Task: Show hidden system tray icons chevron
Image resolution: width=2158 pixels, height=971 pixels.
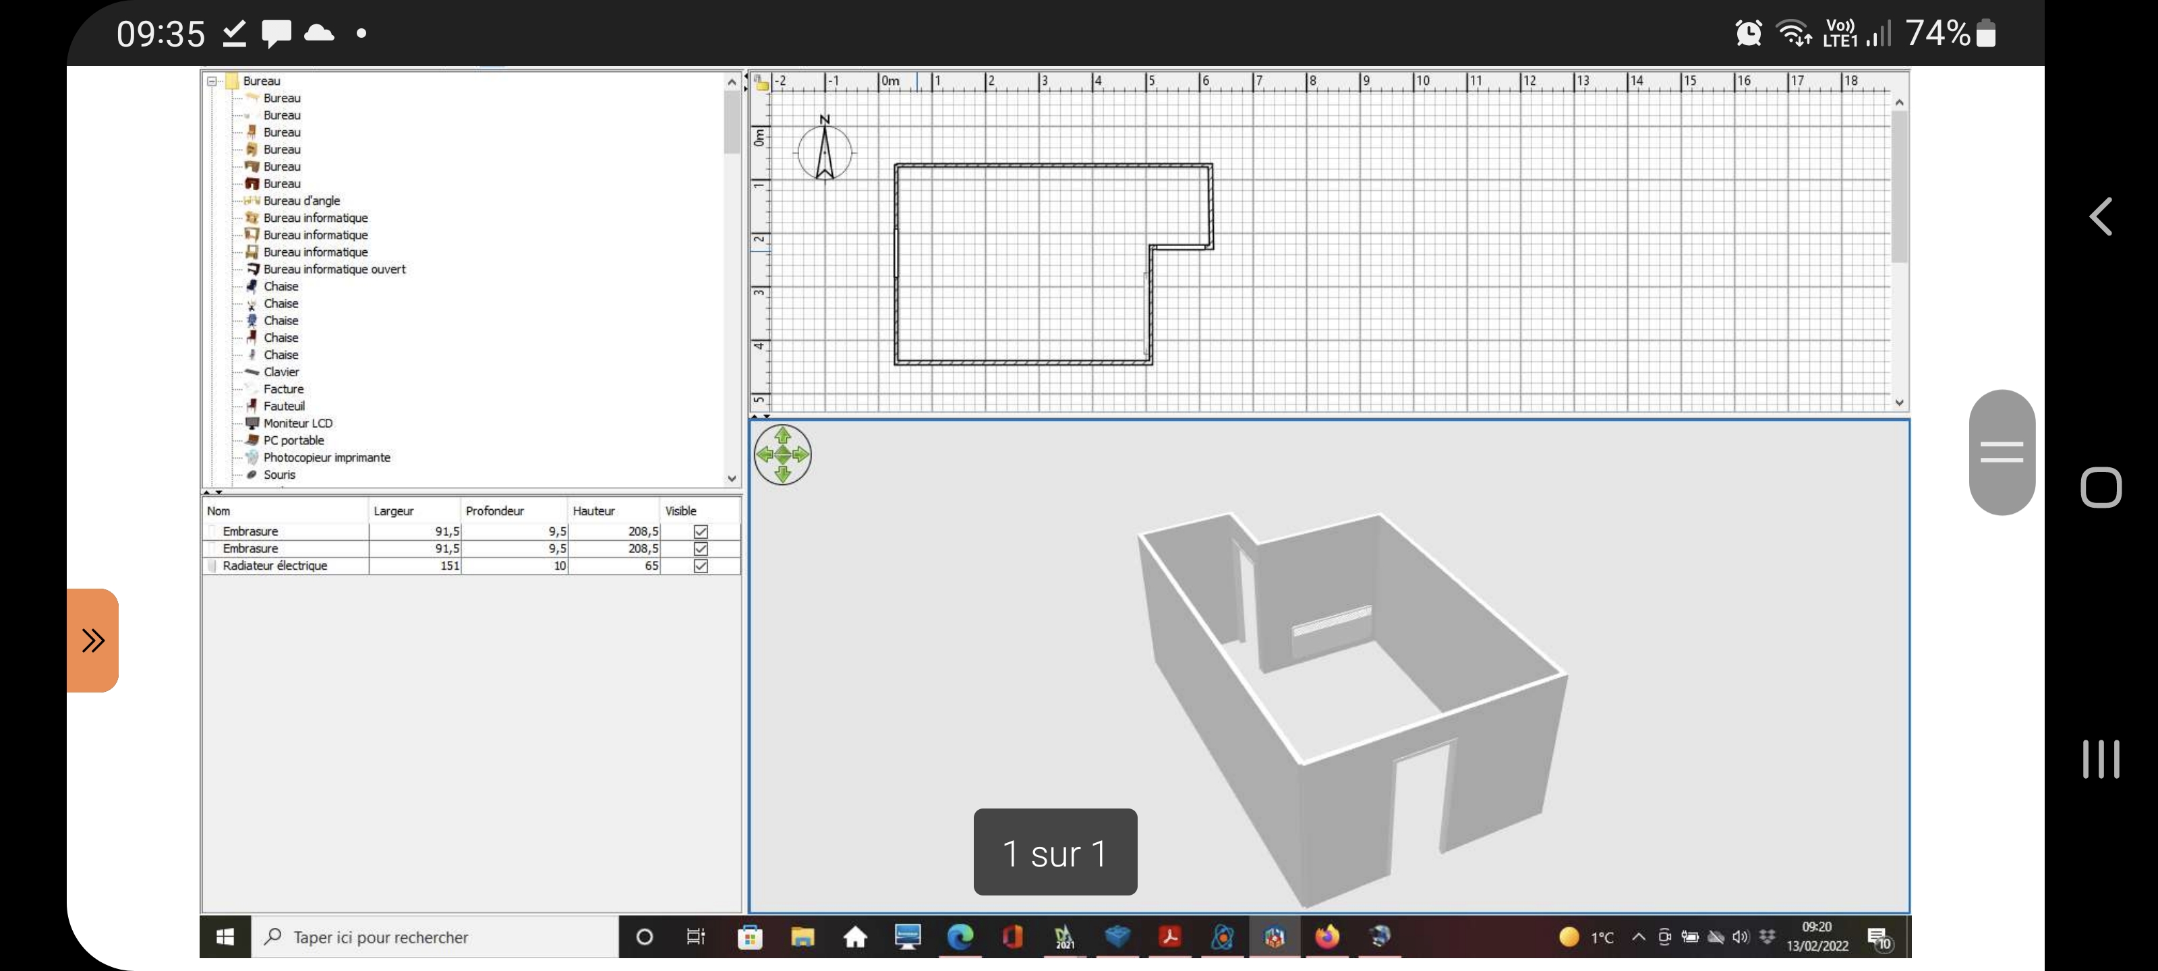Action: [1639, 937]
